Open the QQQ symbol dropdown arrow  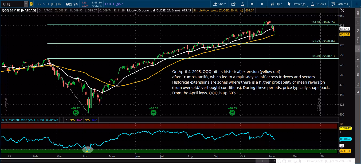tap(26, 4)
